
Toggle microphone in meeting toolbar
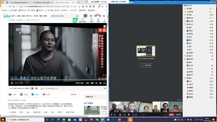(112, 115)
